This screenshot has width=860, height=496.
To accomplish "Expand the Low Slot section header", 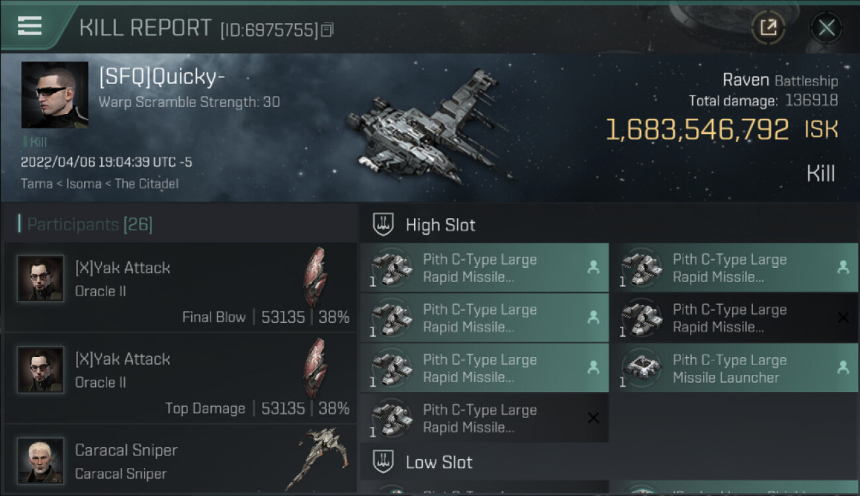I will click(x=439, y=462).
